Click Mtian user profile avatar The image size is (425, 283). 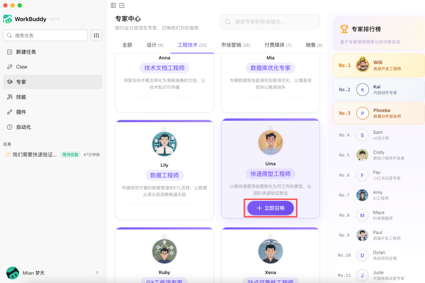point(13,273)
